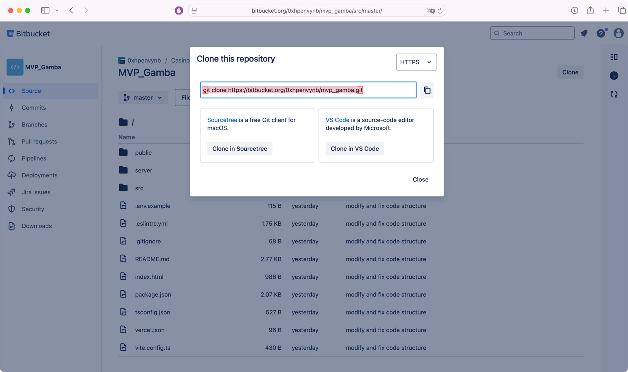The image size is (628, 372).
Task: Open the HTTPS protocol dropdown
Action: point(416,62)
